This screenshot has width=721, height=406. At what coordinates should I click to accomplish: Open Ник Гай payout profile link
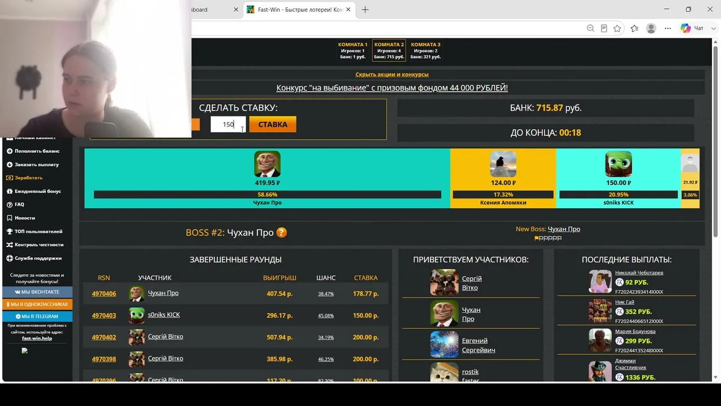click(625, 302)
